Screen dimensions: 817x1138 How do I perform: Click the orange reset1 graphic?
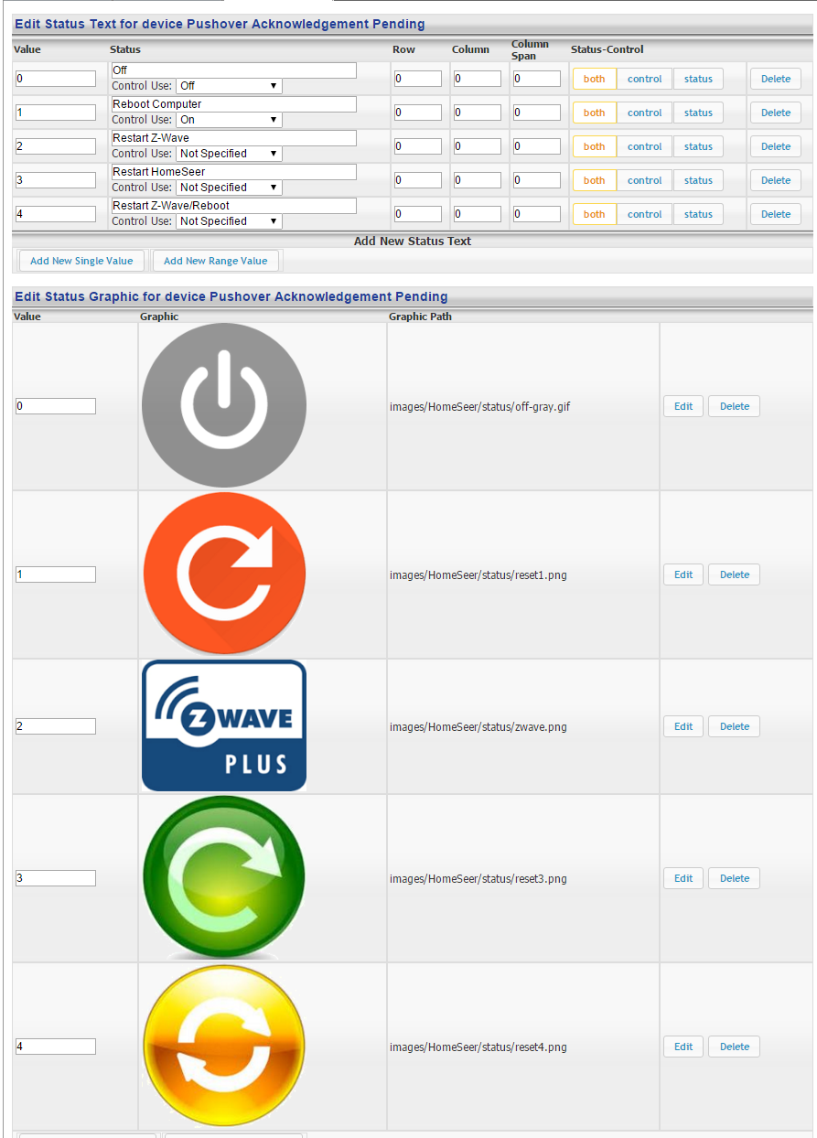(224, 574)
